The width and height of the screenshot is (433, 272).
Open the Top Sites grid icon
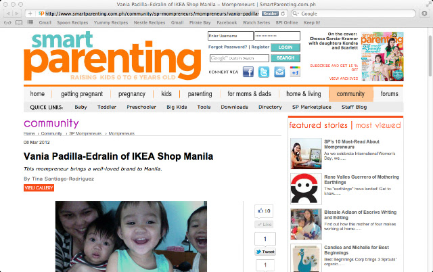pos(30,22)
